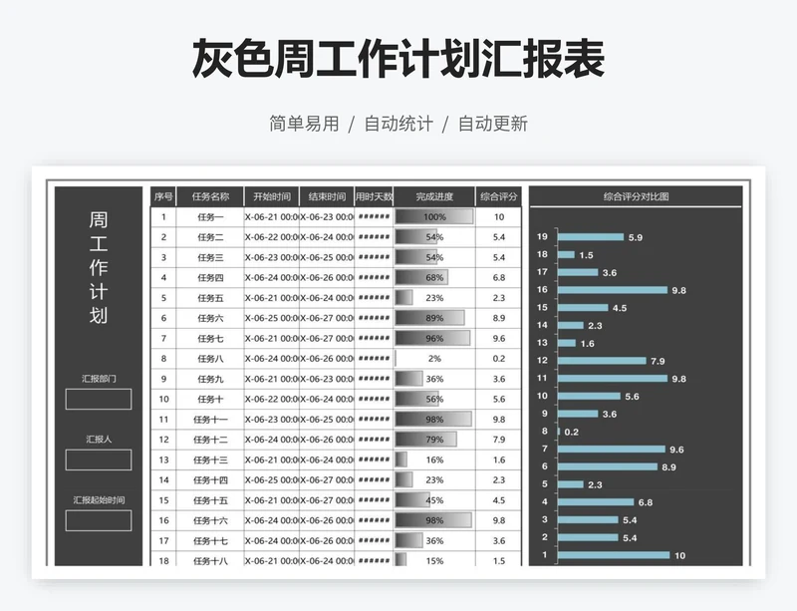Click the 23% progress cell of 任务五
This screenshot has width=797, height=611.
(434, 298)
